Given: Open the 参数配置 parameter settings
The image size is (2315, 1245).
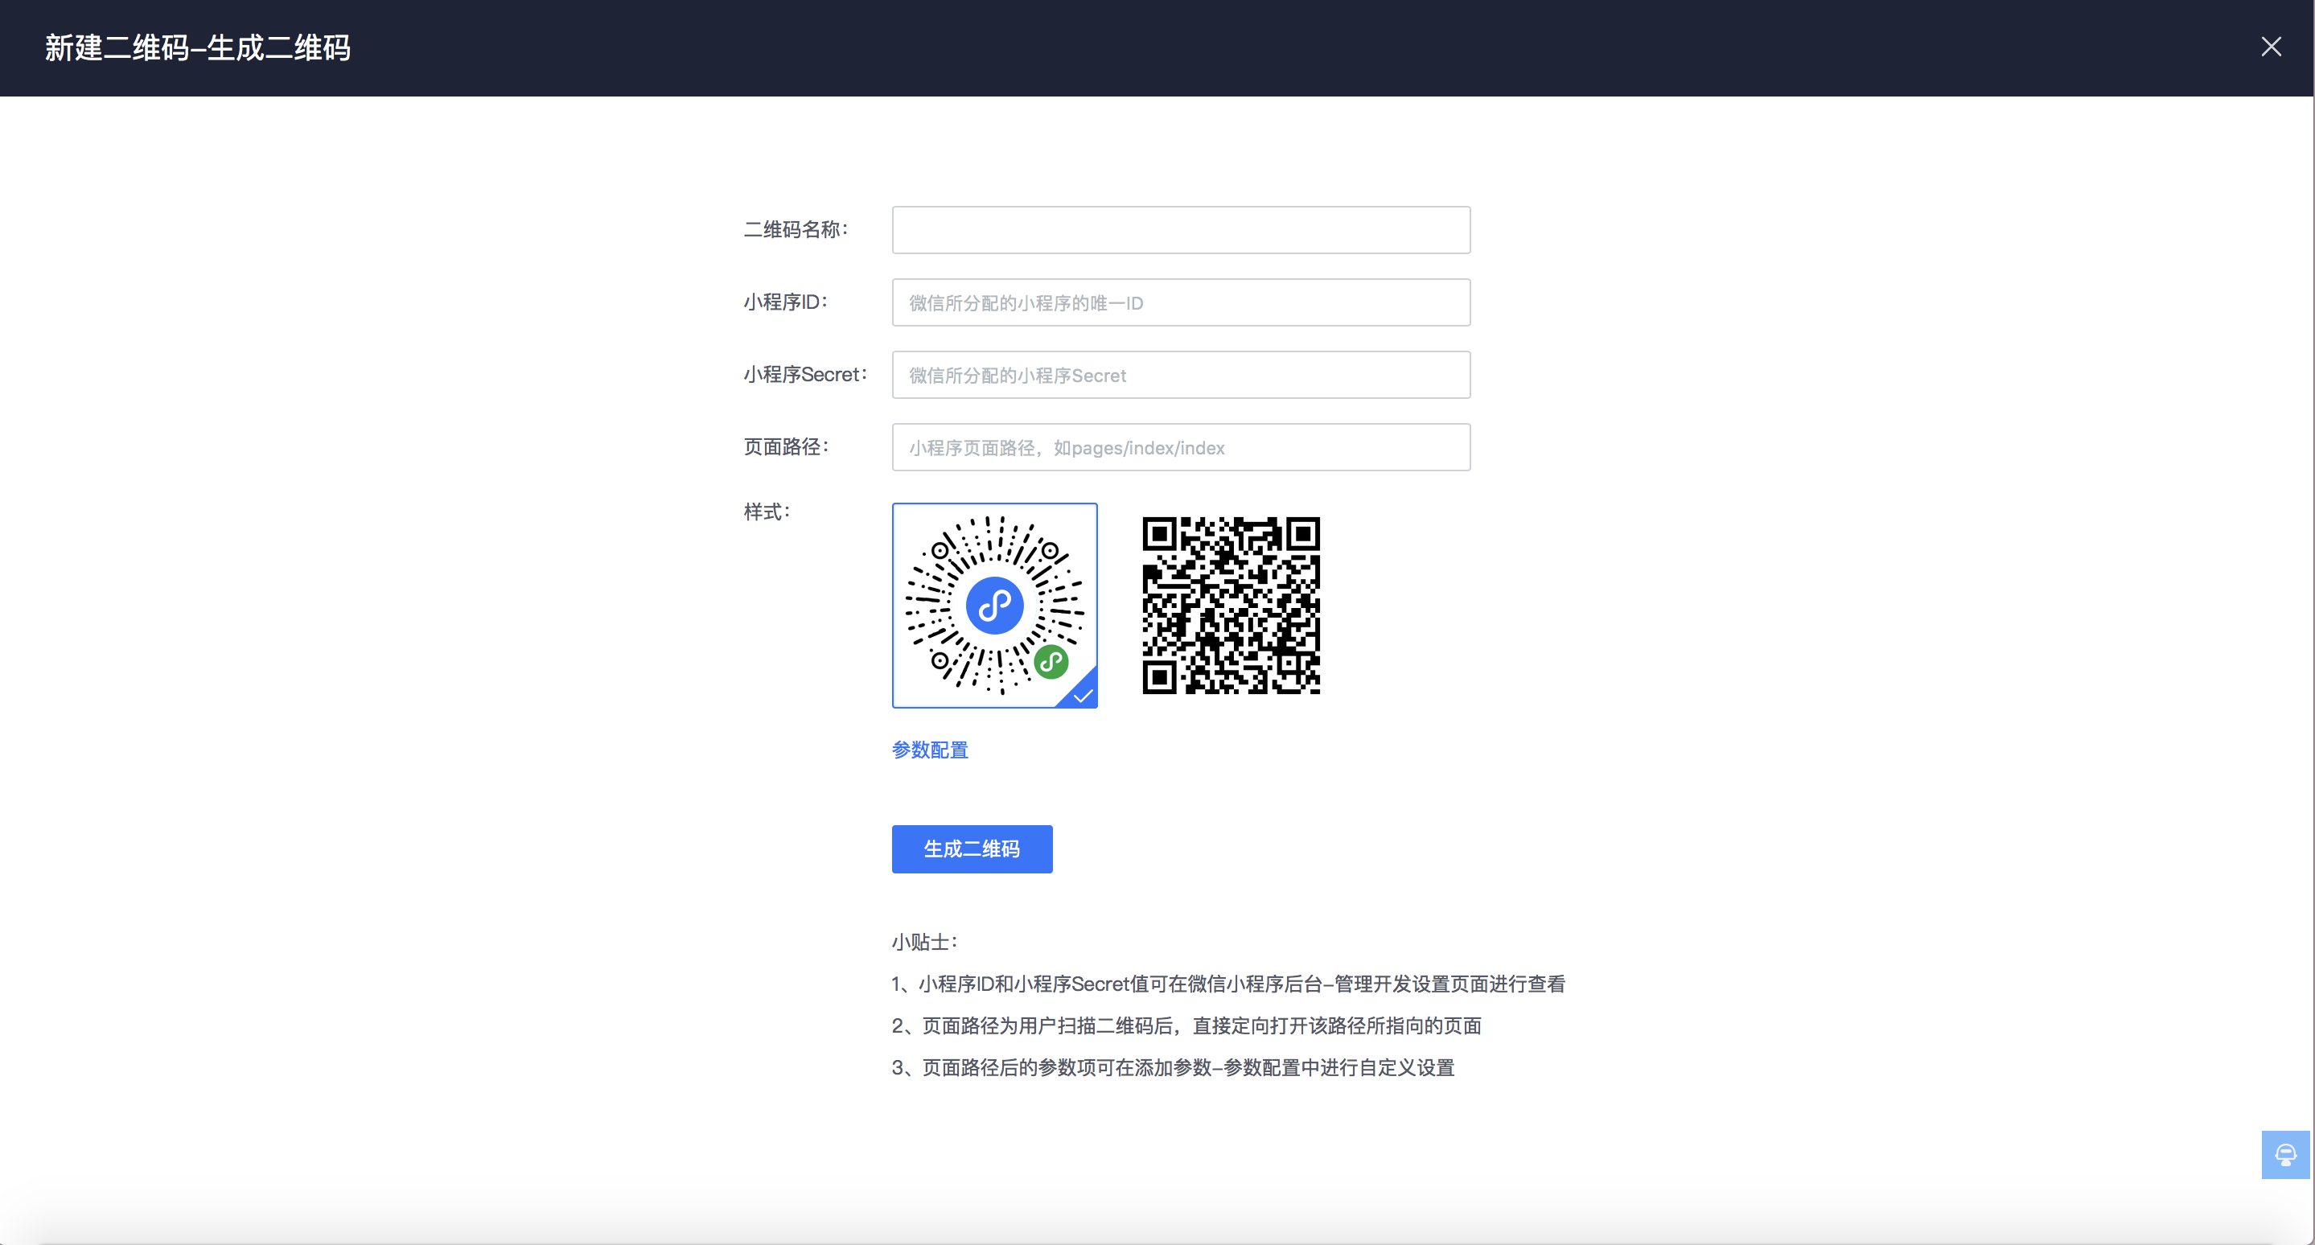Looking at the screenshot, I should pos(930,749).
